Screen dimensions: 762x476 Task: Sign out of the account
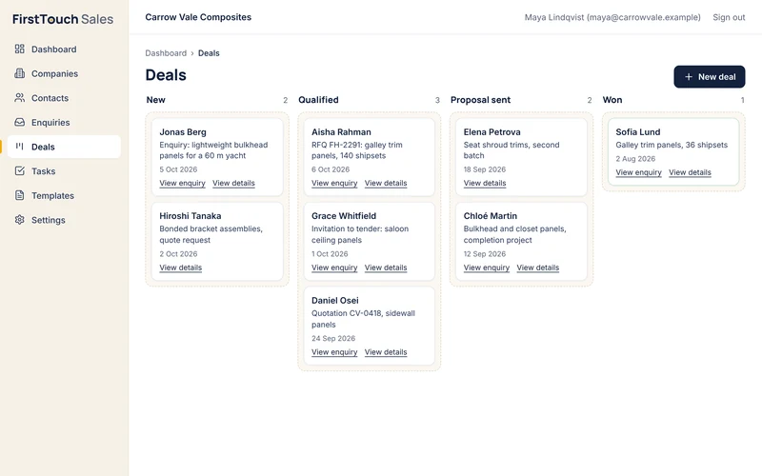729,17
